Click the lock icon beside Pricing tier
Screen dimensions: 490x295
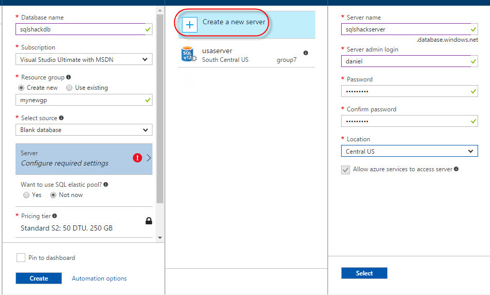click(x=149, y=221)
